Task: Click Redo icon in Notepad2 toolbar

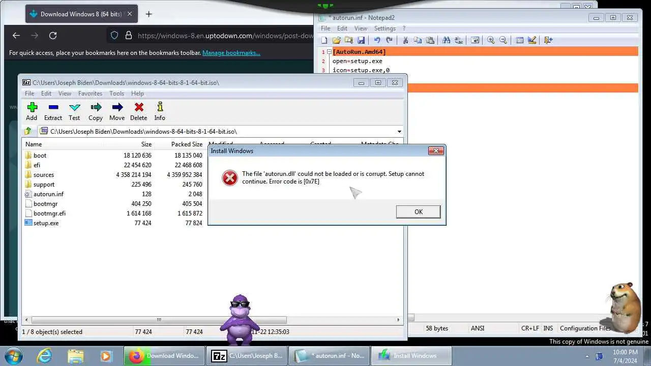Action: click(389, 40)
